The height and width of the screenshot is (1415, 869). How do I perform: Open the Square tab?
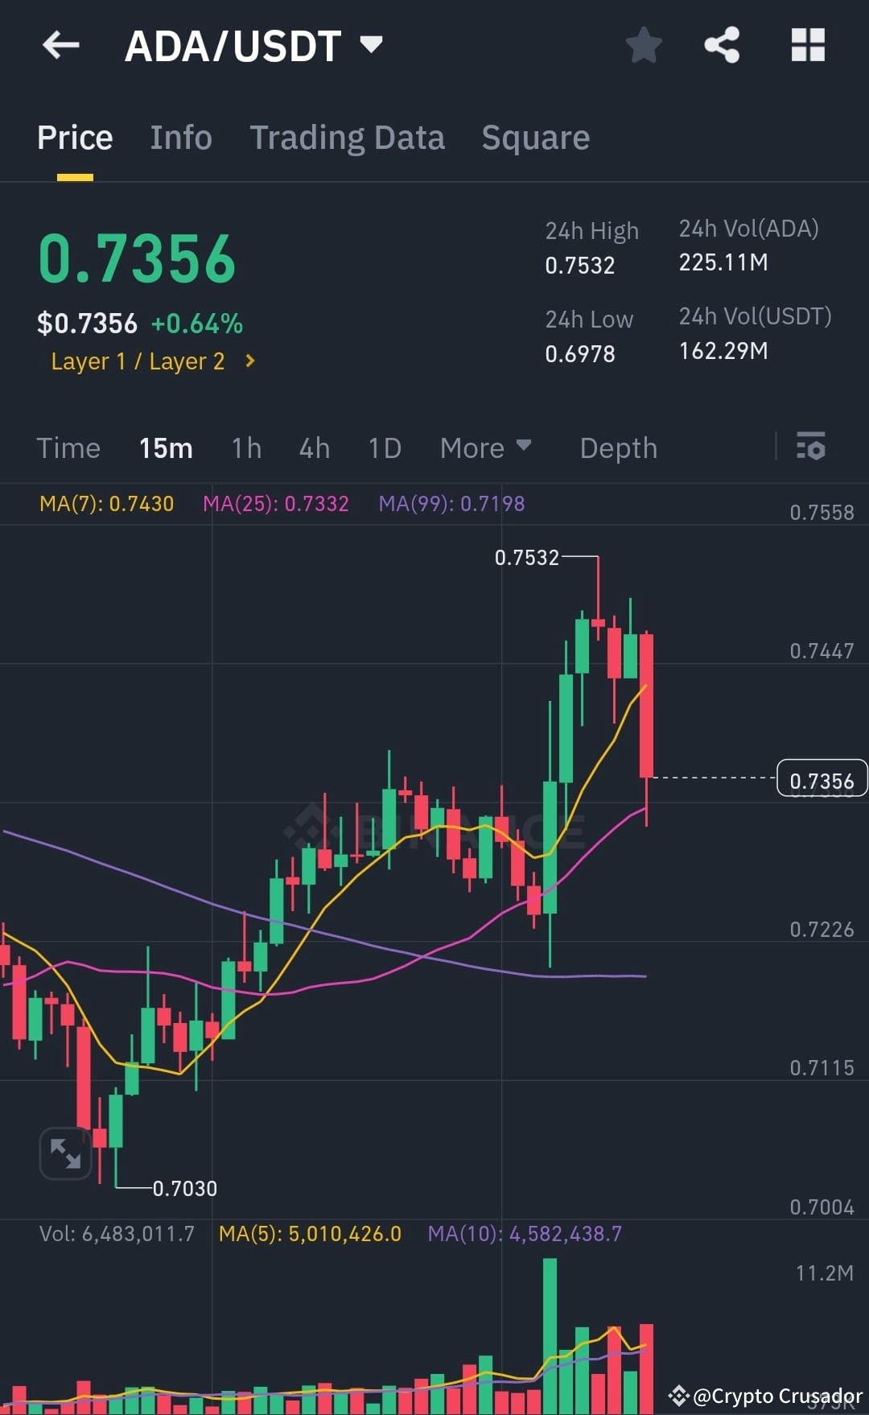[535, 137]
